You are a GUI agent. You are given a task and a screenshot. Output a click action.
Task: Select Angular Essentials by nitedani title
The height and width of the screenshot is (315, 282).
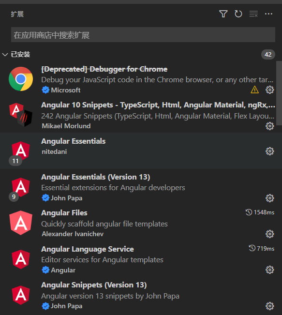pos(74,141)
